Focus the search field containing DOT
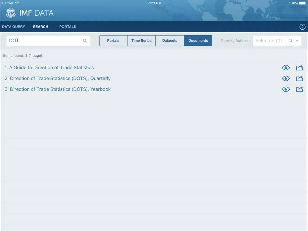 click(x=48, y=41)
